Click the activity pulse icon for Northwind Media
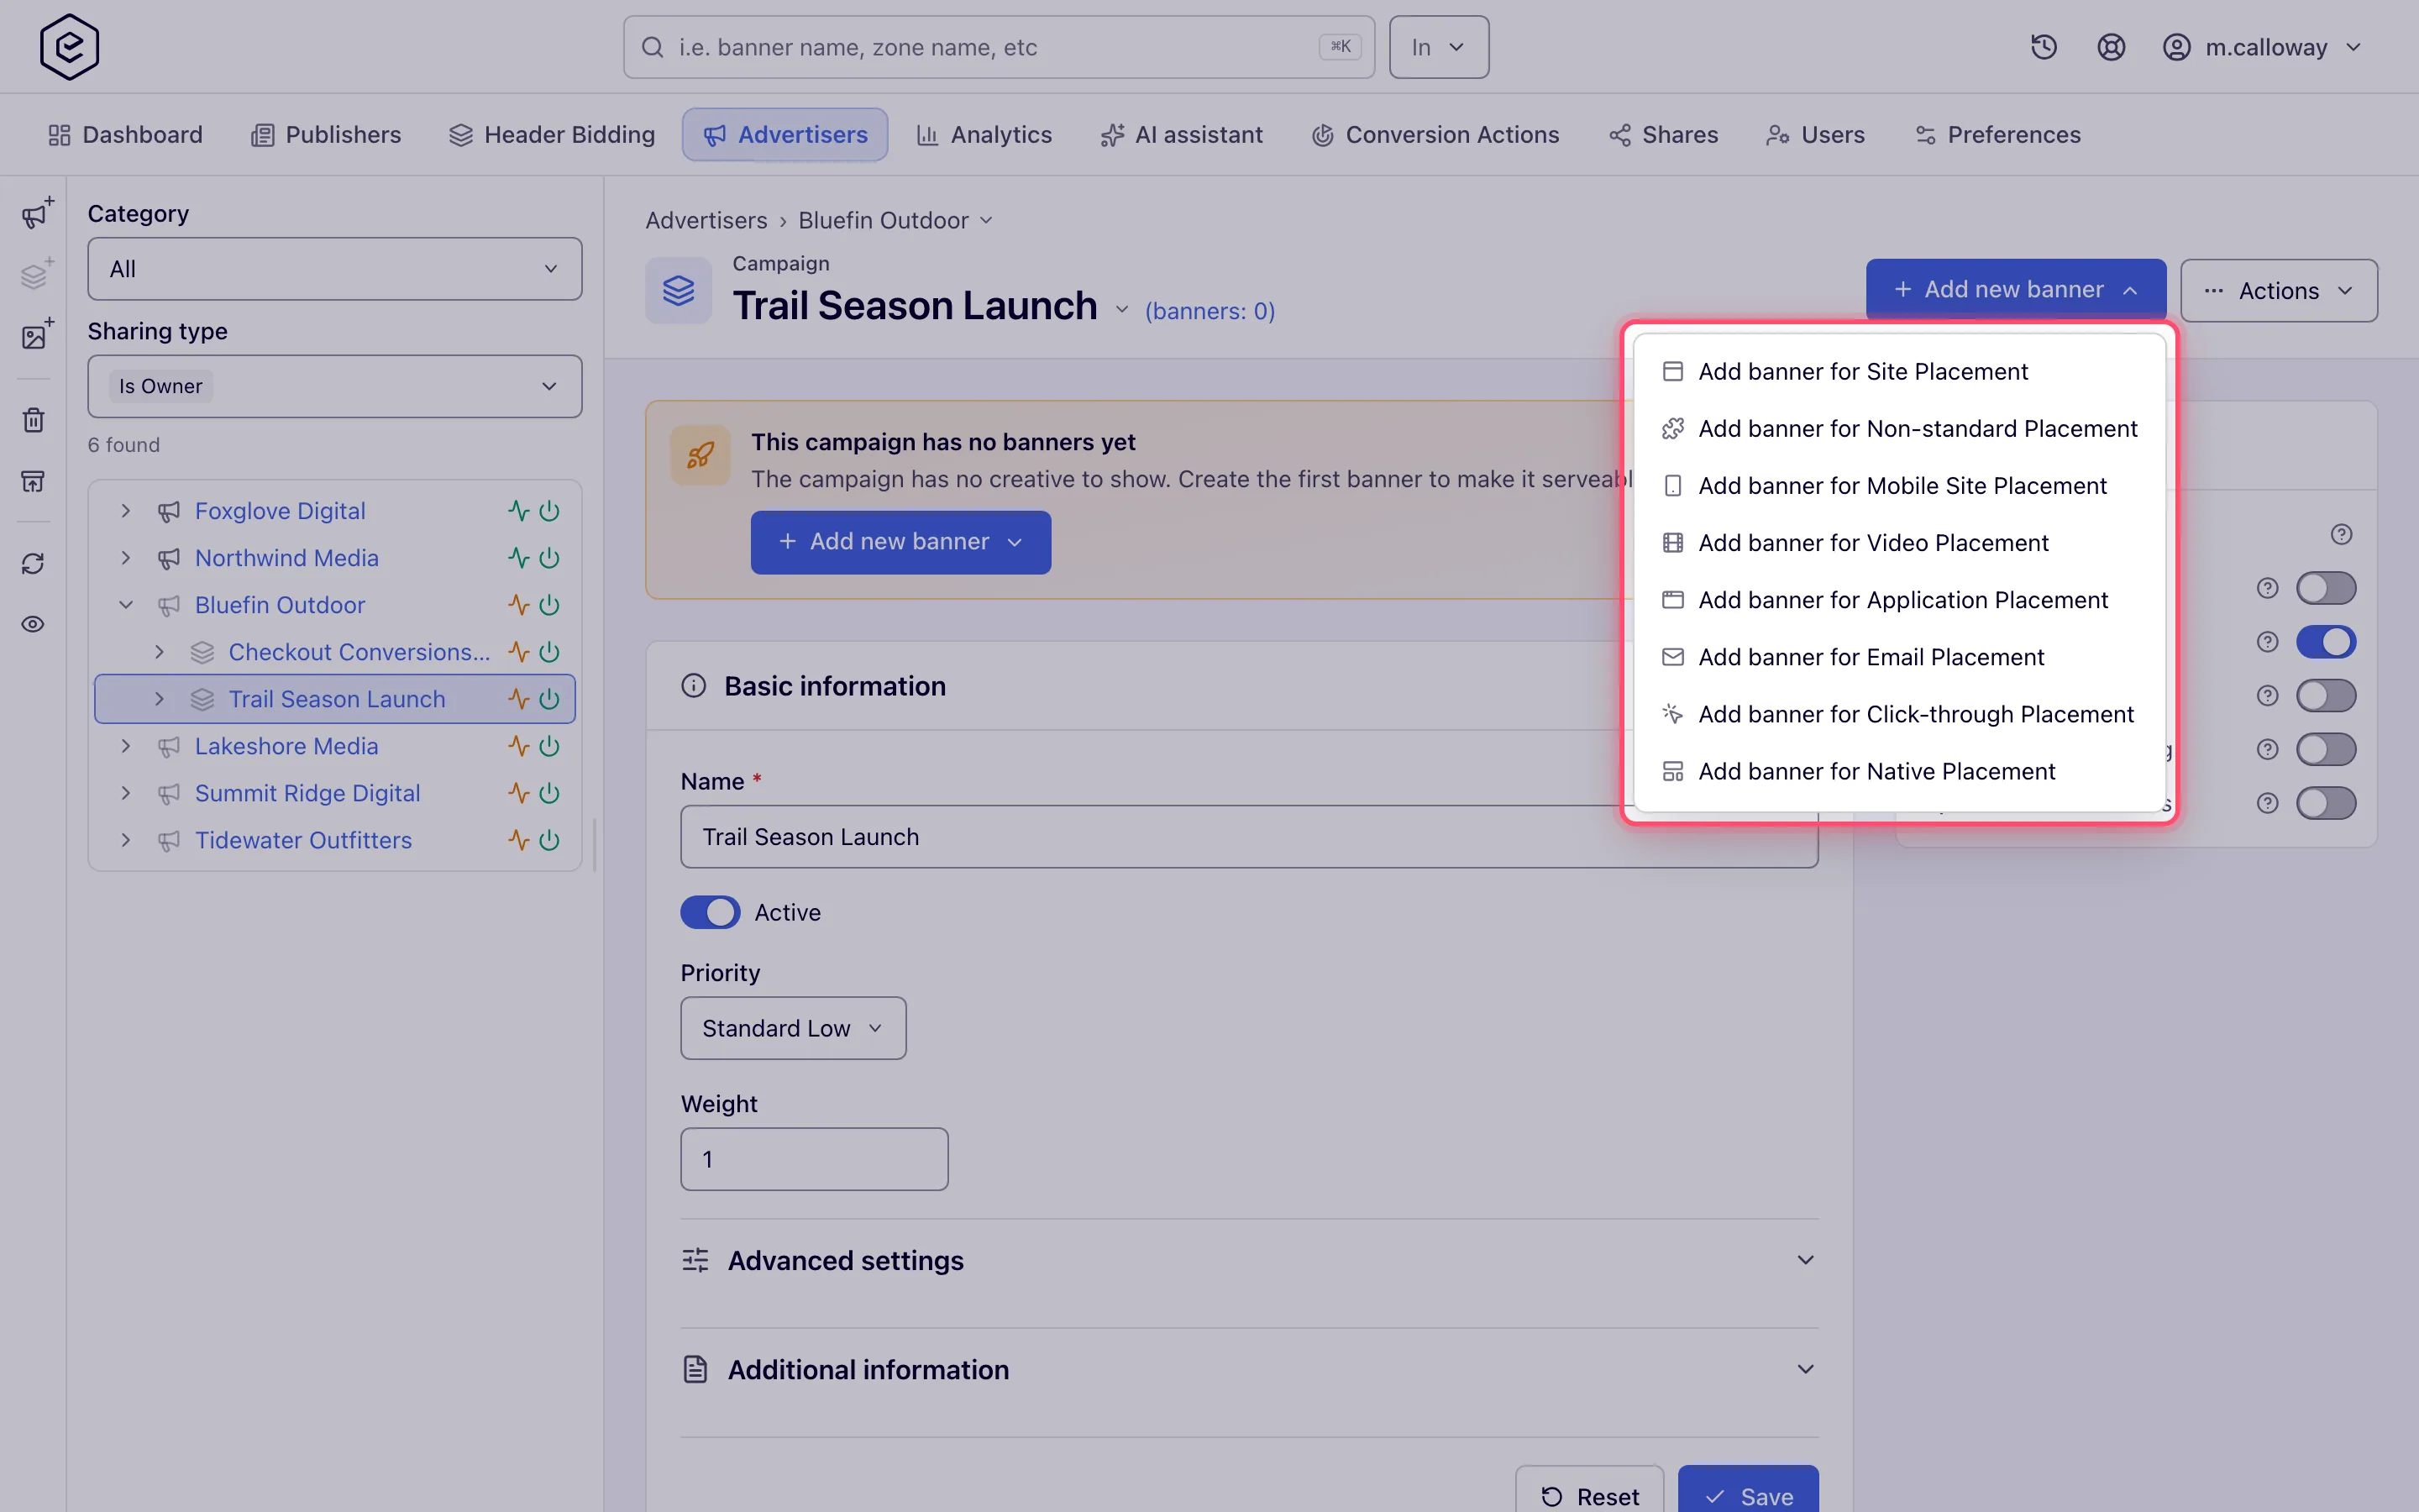This screenshot has height=1512, width=2419. tap(517, 558)
